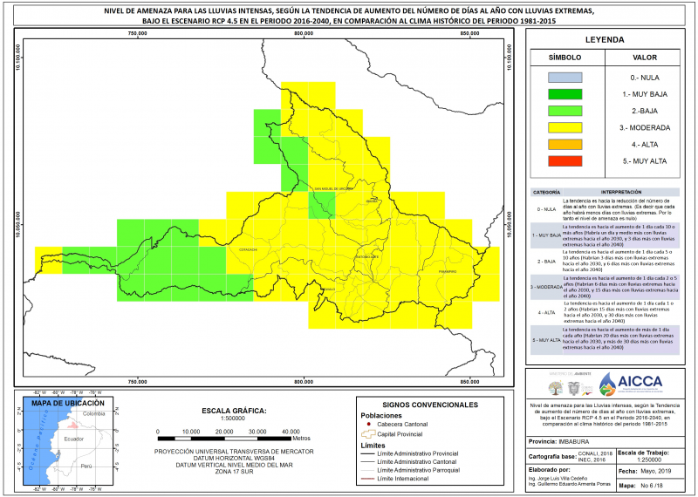Screen dimensions: 698x497
Task: Click the map title header text
Action: pos(349,17)
